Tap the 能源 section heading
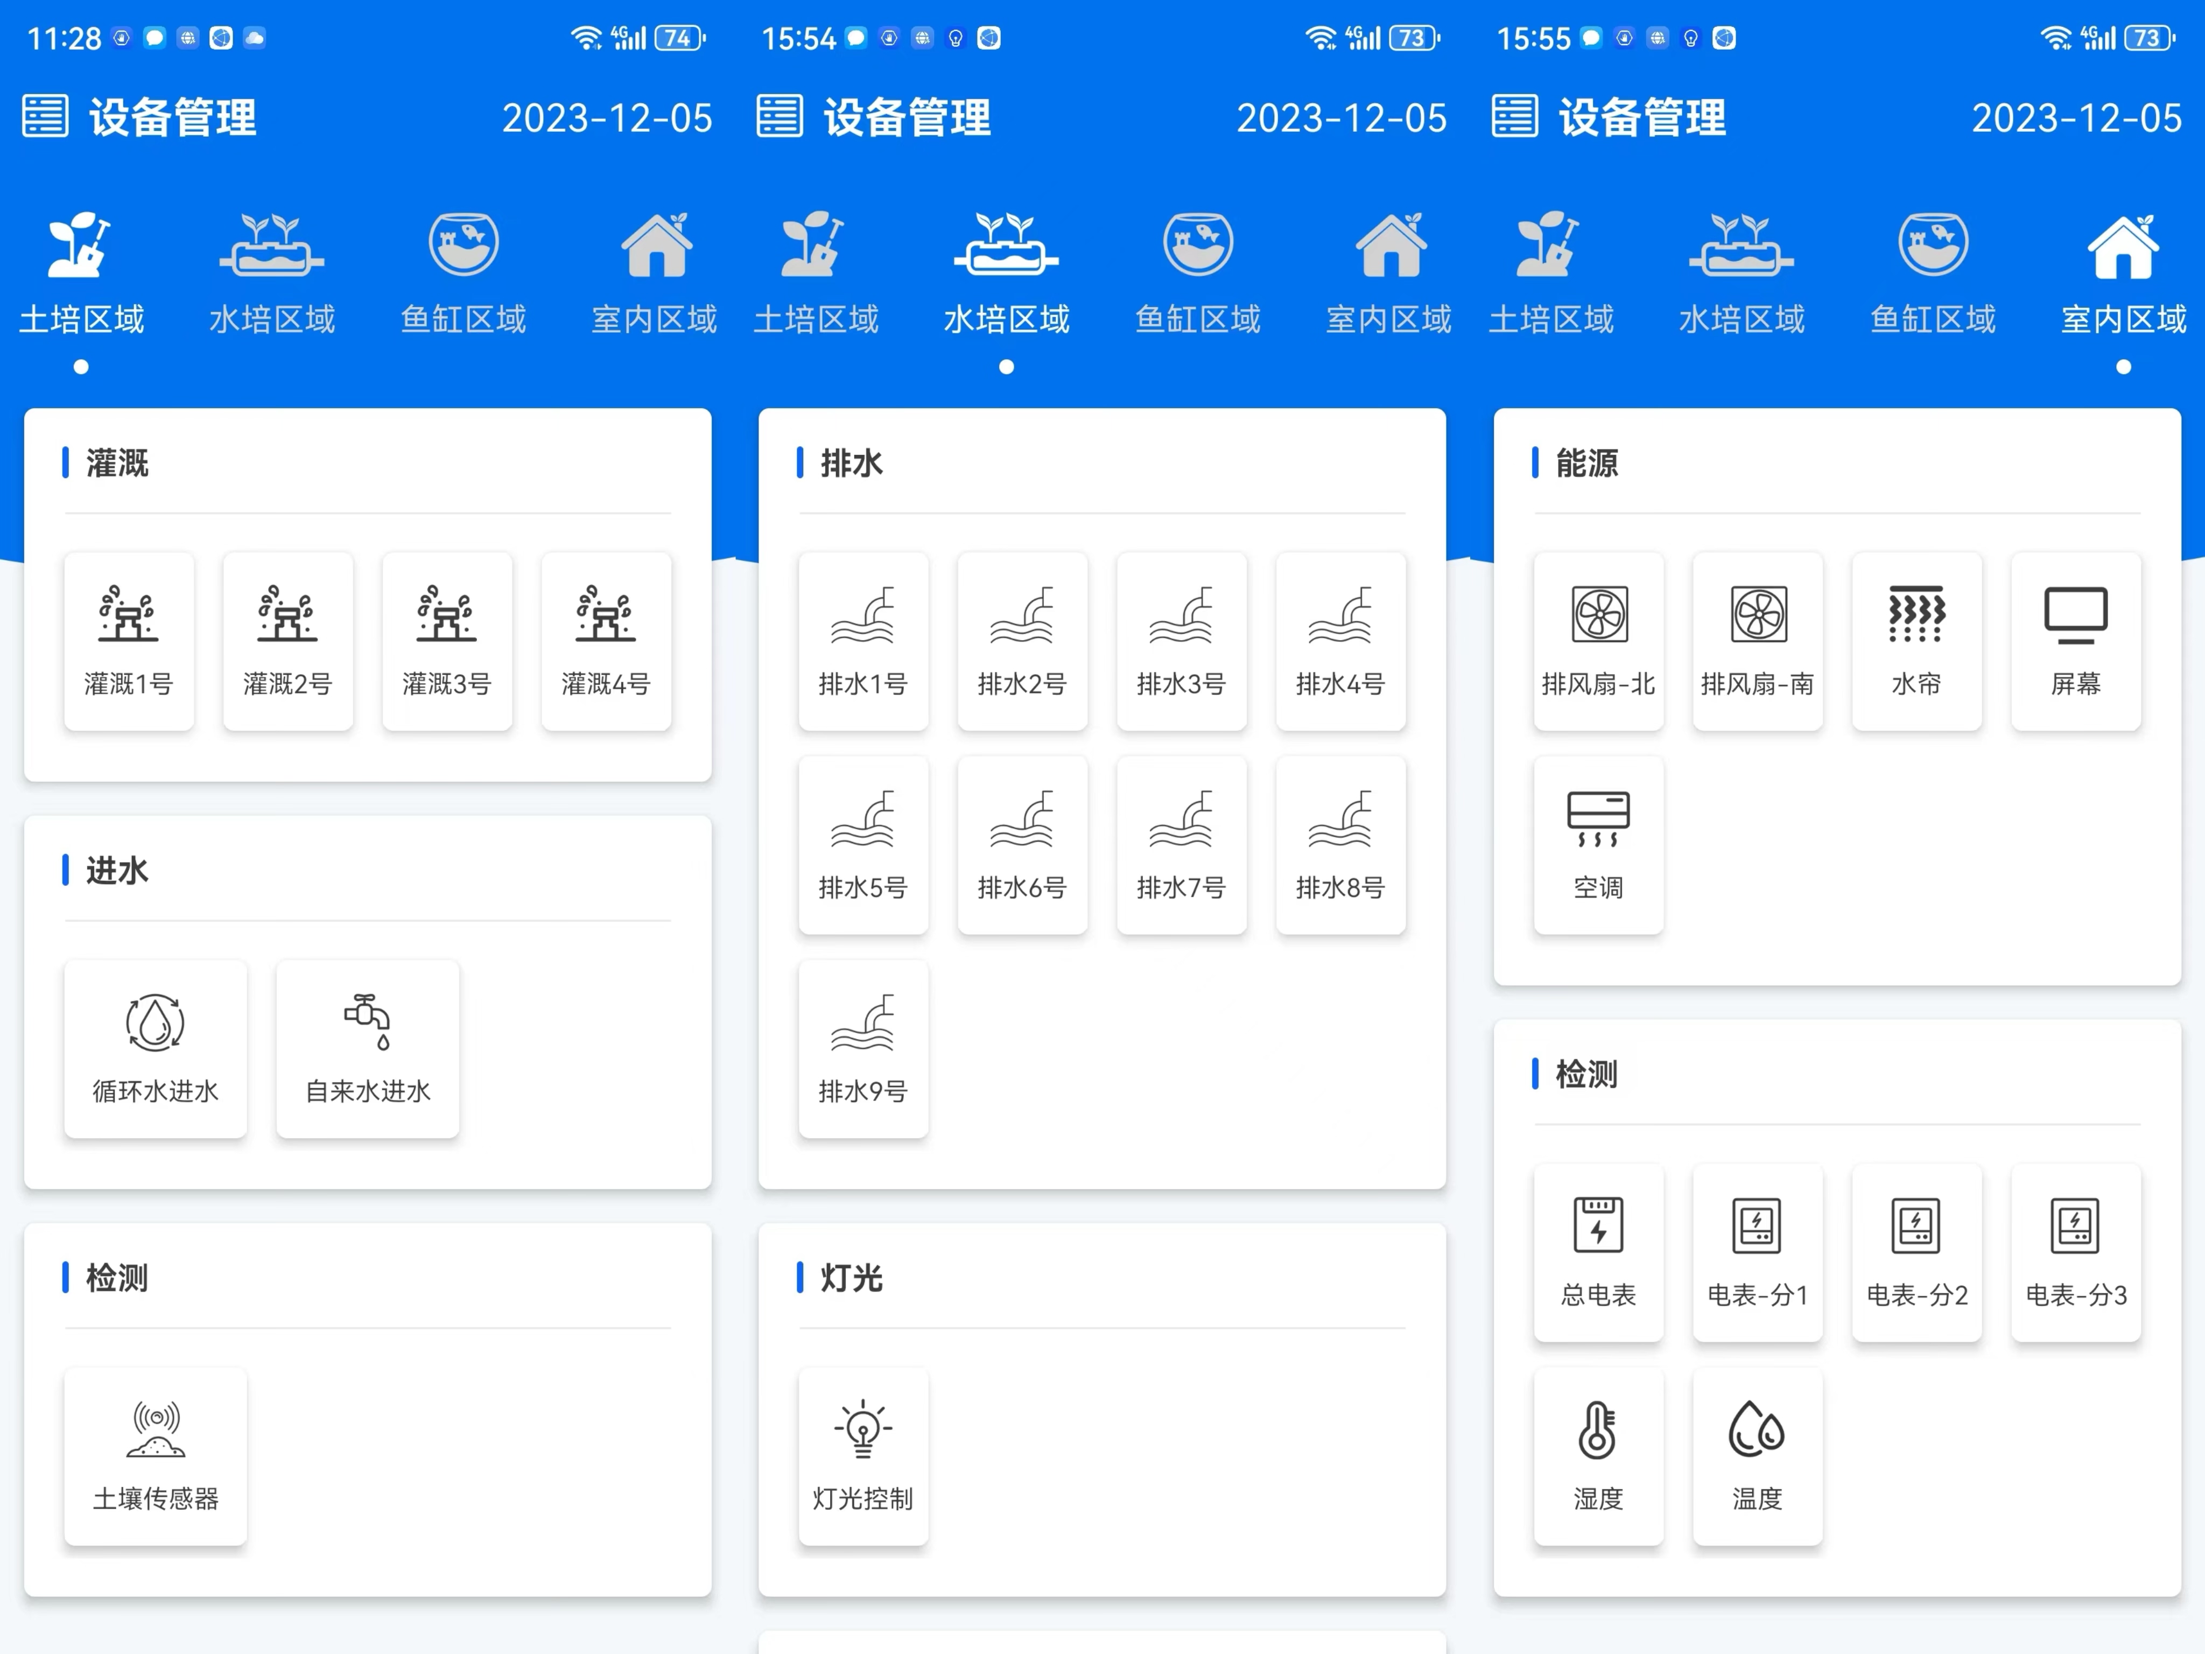This screenshot has width=2205, height=1654. 1587,464
